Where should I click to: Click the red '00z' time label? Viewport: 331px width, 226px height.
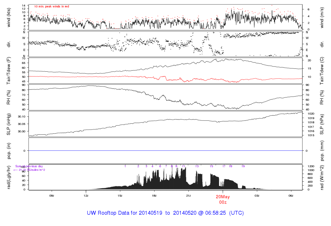pyautogui.click(x=223, y=202)
